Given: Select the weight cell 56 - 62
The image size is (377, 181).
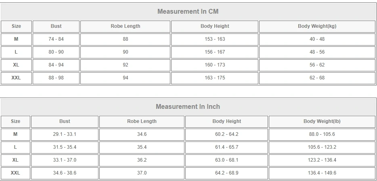Looking at the screenshot, I should [x=317, y=65].
